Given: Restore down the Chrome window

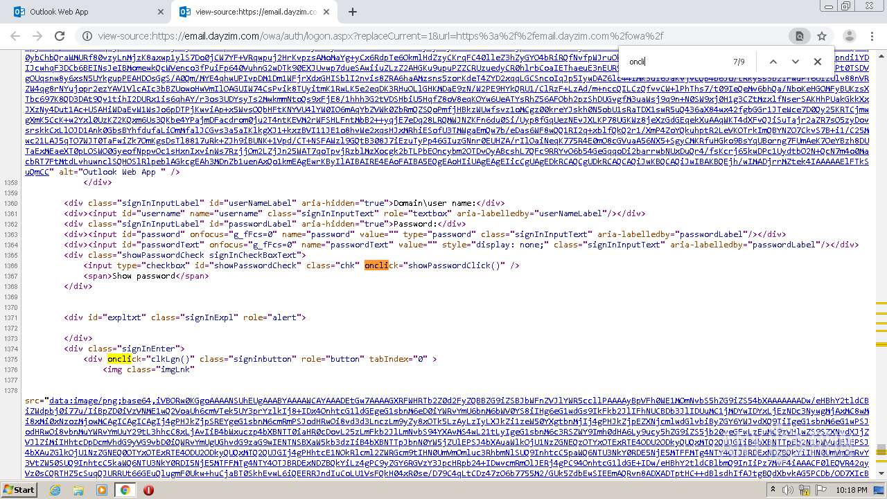Looking at the screenshot, I should 845,6.
